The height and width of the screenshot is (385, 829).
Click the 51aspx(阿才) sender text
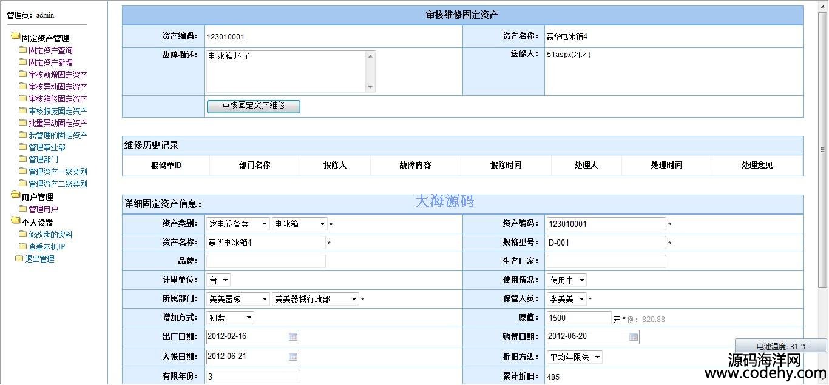(569, 55)
